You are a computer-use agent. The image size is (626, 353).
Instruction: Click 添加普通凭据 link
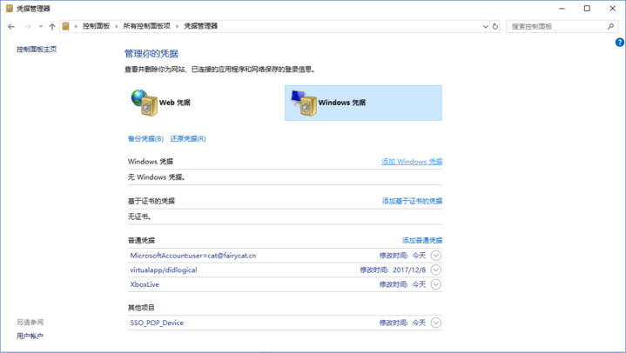point(421,240)
